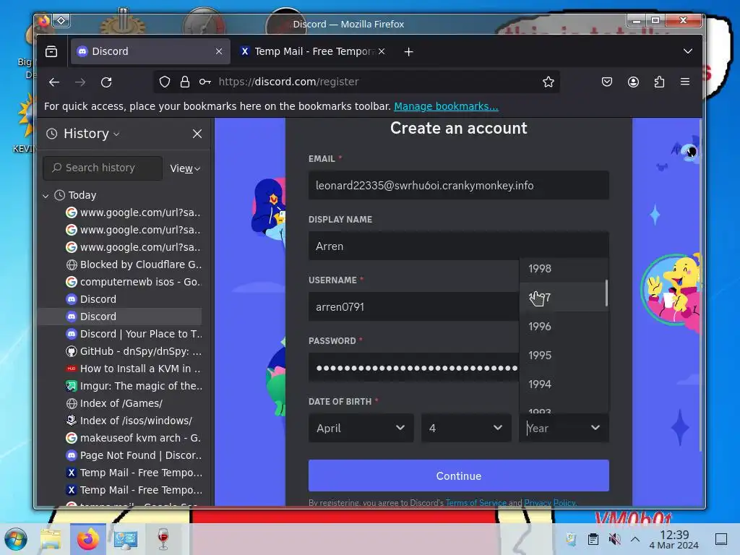Open the highlighted Discord history entry

[x=120, y=317]
